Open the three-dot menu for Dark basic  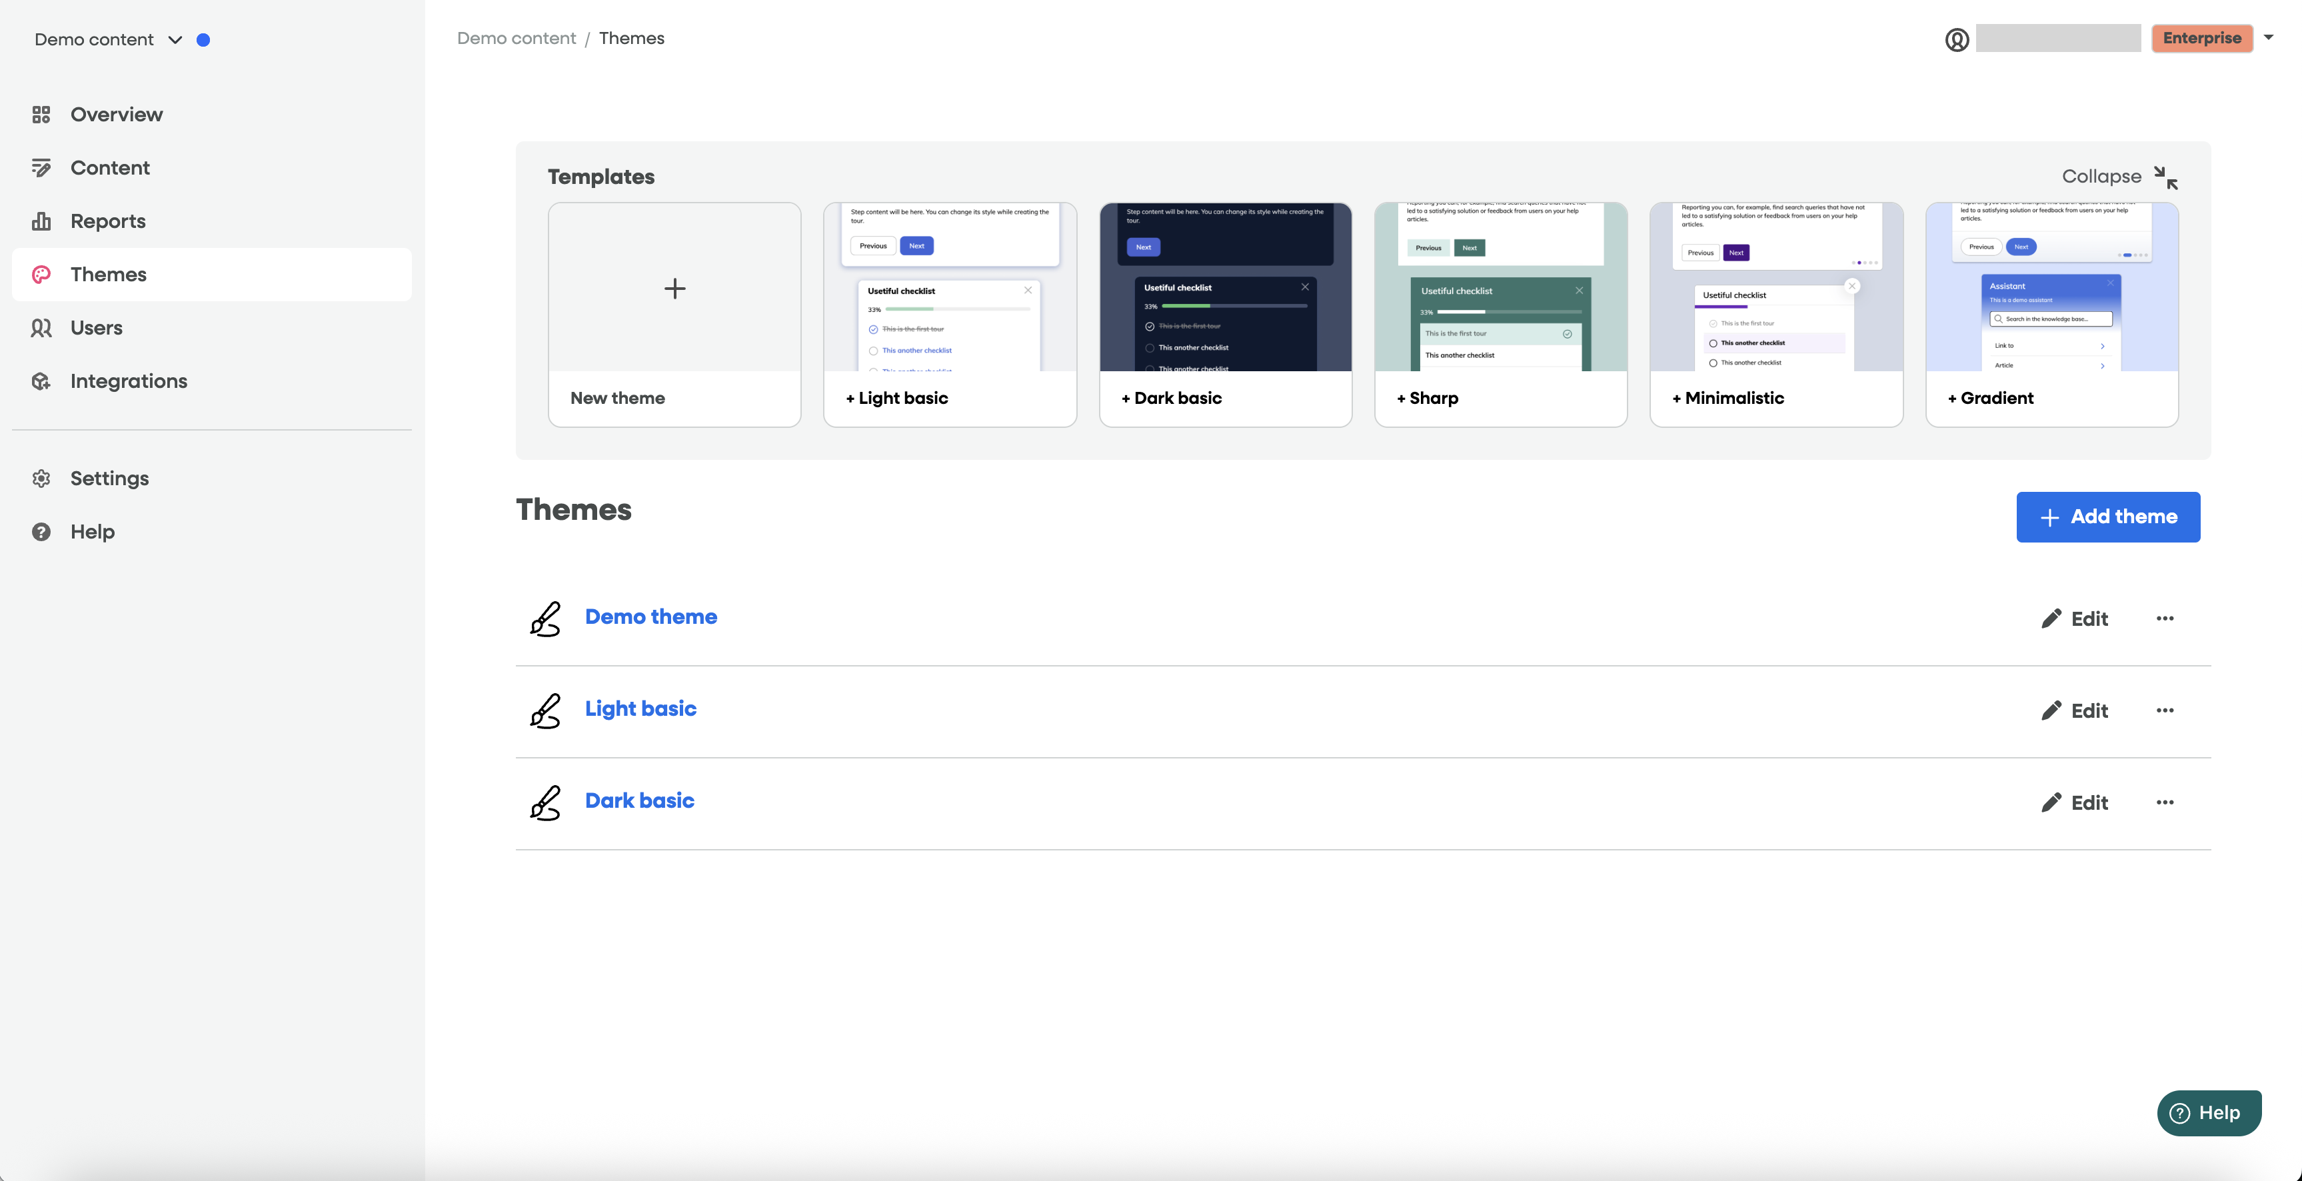pos(2165,802)
